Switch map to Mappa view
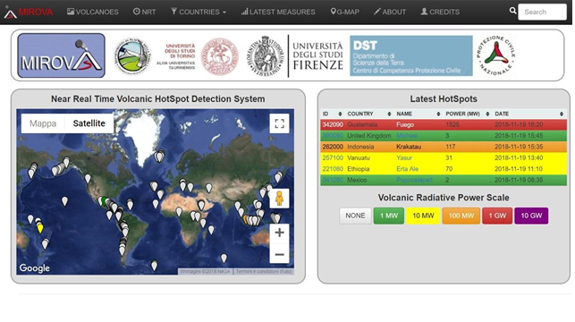 click(x=43, y=123)
